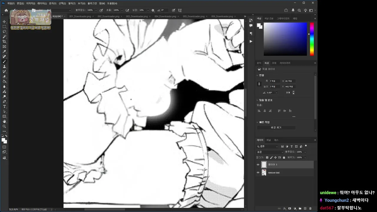
Task: Select the Lasso tool
Action: coord(4,32)
